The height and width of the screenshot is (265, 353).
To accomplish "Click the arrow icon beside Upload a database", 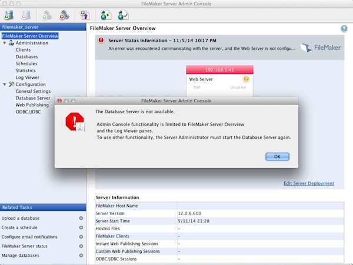I will coord(81,218).
